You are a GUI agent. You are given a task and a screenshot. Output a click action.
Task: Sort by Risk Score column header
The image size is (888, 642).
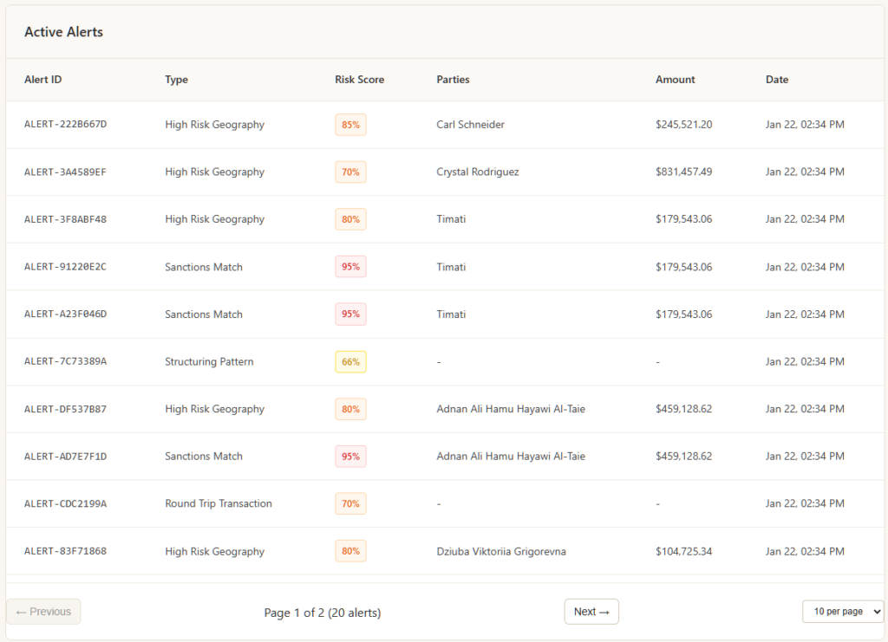(359, 80)
